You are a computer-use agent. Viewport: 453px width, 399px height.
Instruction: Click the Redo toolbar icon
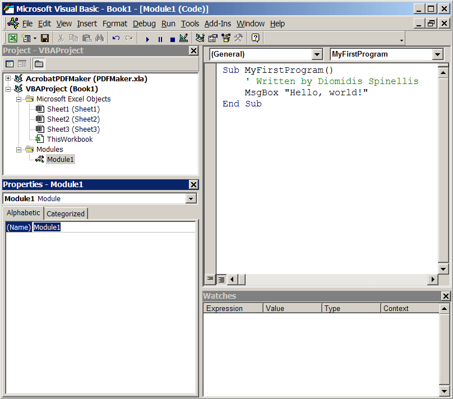click(x=129, y=38)
